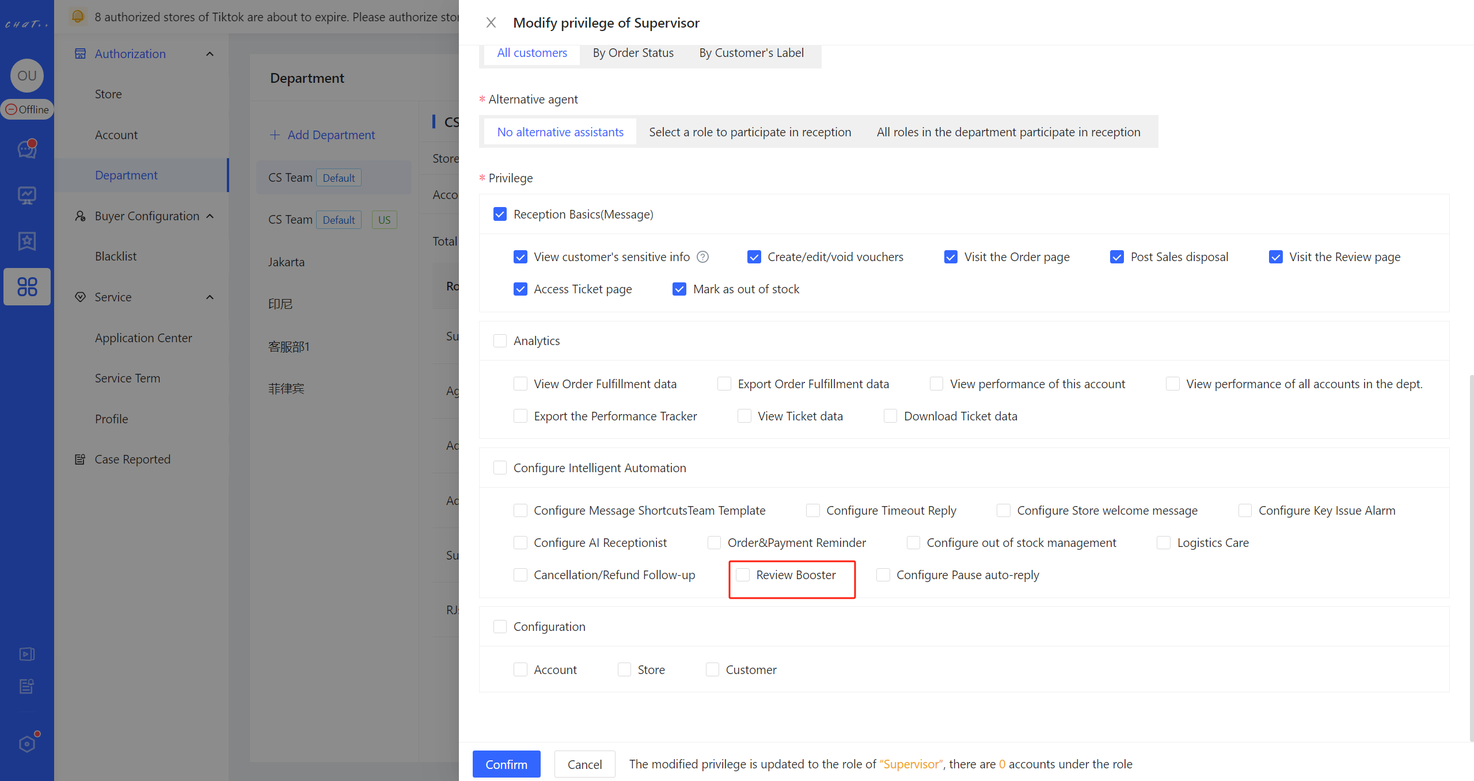Open the Profile menu item
Viewport: 1474px width, 781px height.
(x=112, y=419)
